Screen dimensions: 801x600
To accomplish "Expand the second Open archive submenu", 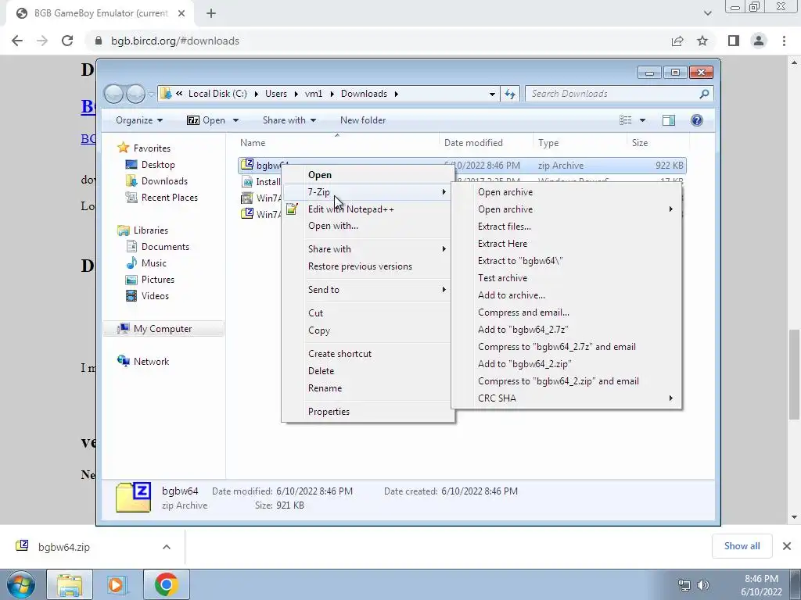I will 566,209.
